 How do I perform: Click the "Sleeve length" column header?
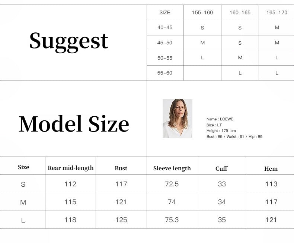172,168
